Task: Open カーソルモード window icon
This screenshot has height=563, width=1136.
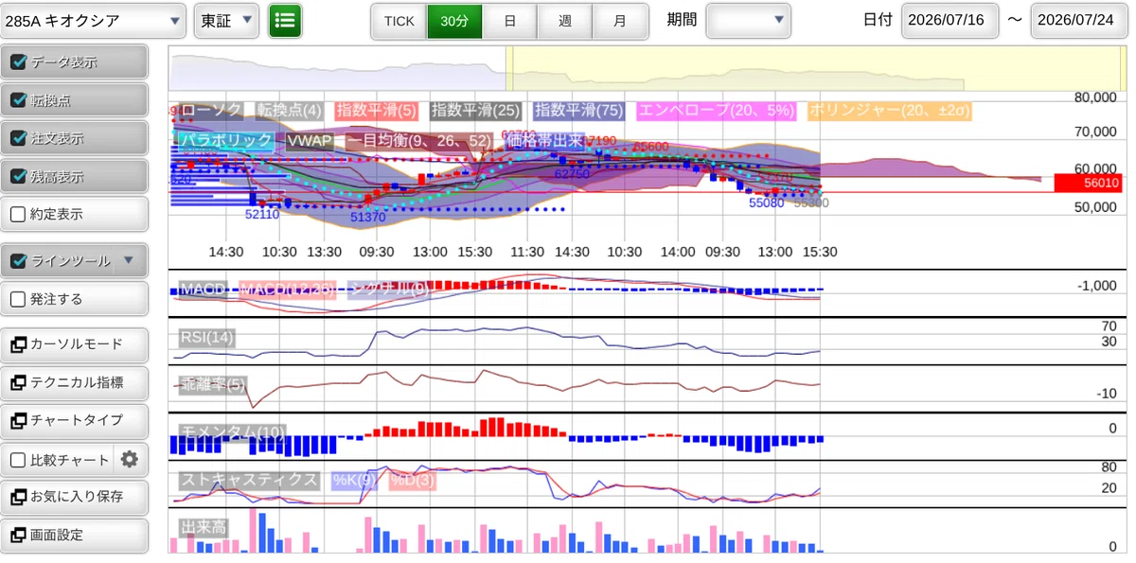Action: [x=18, y=344]
